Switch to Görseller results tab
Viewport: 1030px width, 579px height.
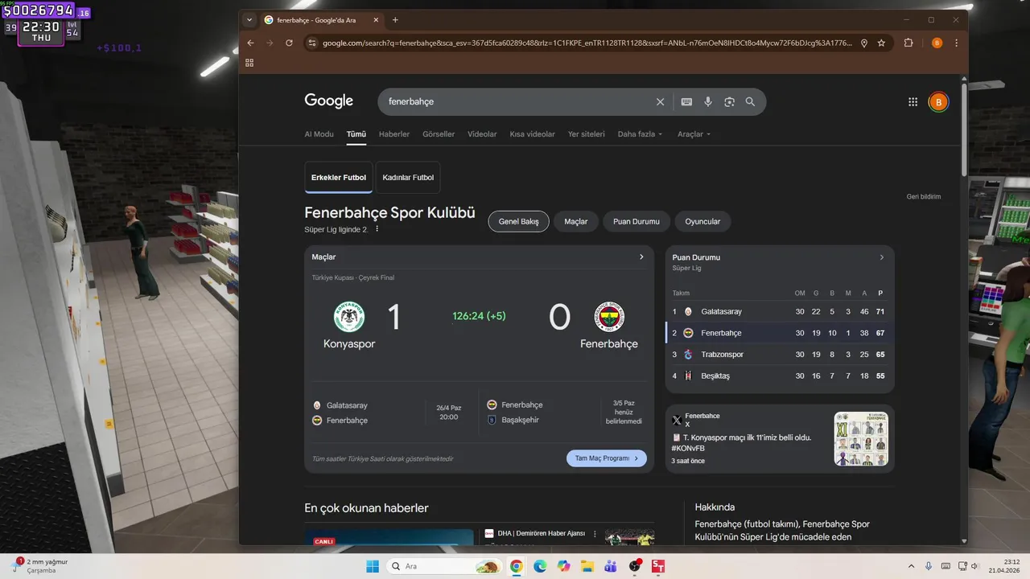pyautogui.click(x=439, y=134)
